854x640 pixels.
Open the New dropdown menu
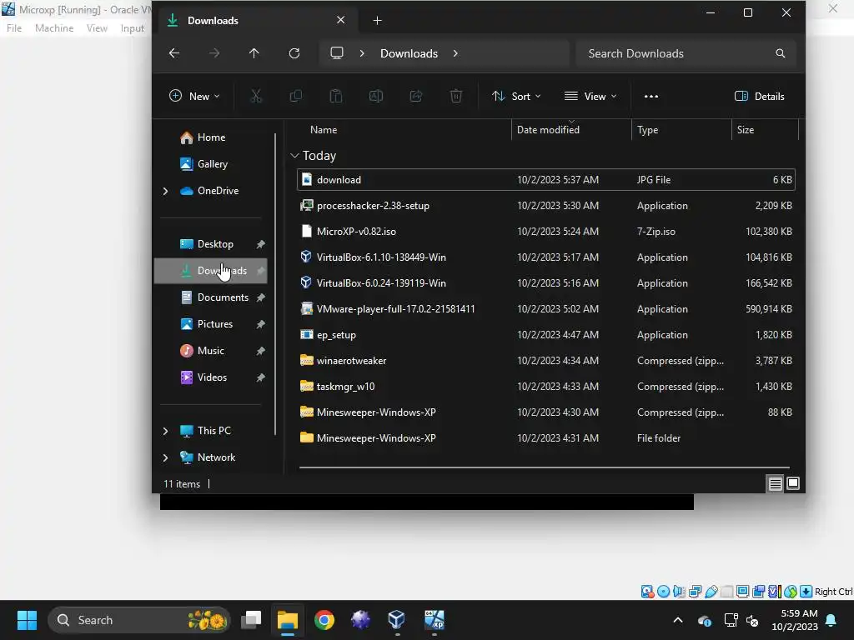tap(194, 97)
